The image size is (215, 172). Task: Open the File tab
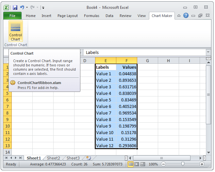[x=12, y=16]
